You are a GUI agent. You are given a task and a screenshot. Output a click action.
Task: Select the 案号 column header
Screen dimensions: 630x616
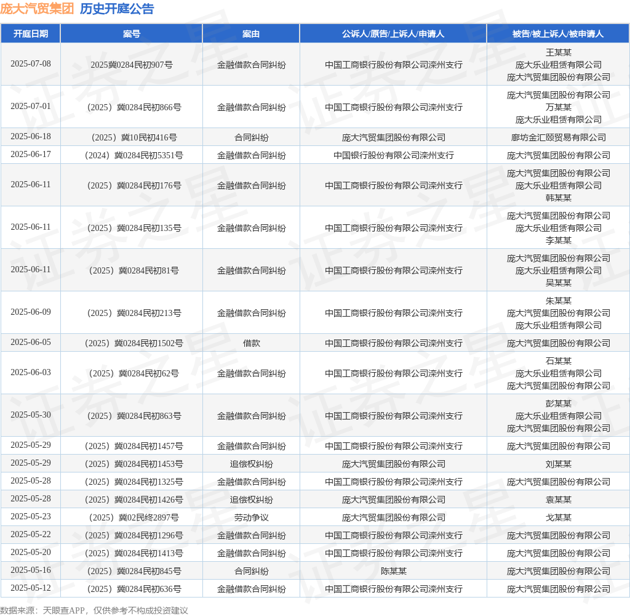(132, 34)
